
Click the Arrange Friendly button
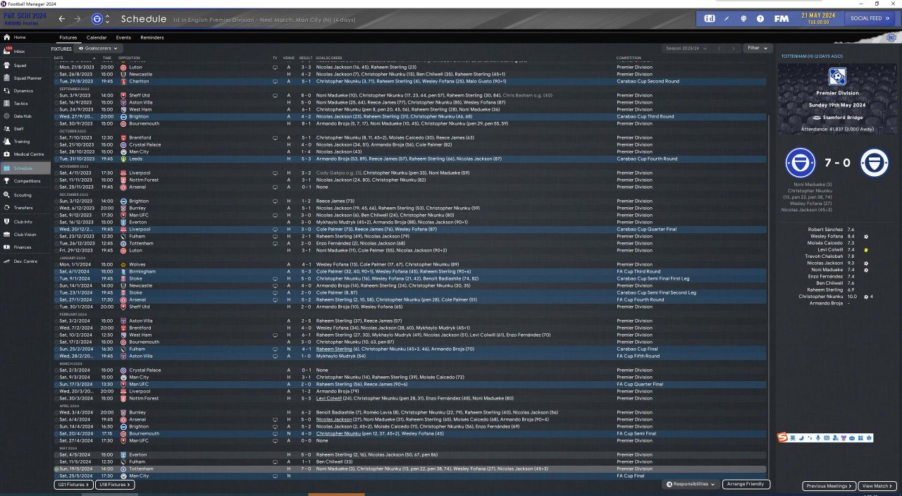tap(746, 485)
